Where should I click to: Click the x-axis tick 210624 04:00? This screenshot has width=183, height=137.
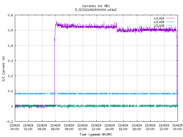(x=42, y=127)
